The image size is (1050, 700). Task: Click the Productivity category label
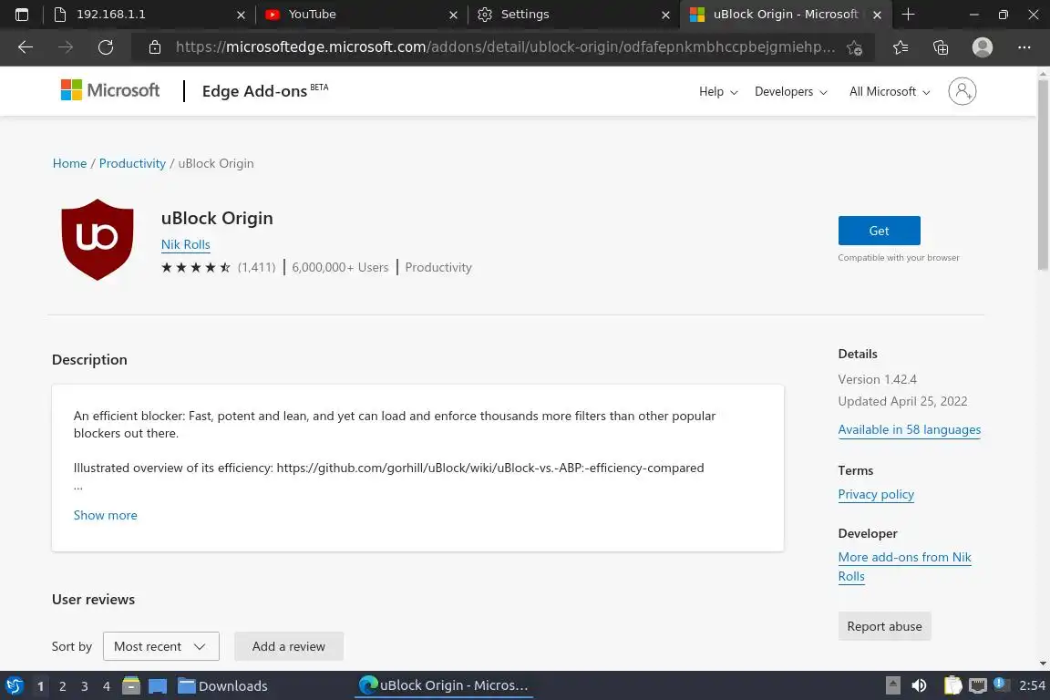[x=437, y=267]
